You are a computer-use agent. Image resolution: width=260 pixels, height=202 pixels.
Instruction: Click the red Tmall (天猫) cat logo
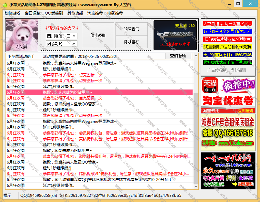coord(209,87)
